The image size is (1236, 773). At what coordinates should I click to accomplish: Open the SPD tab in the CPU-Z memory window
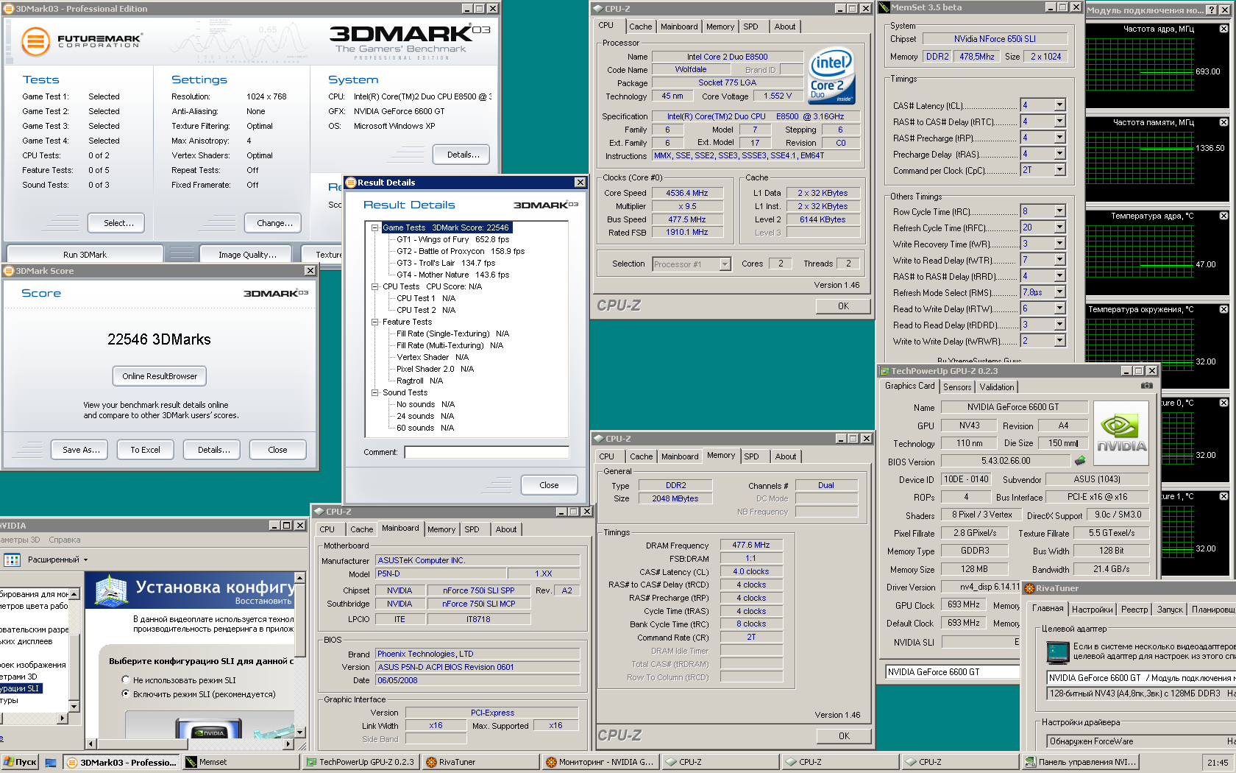[751, 456]
